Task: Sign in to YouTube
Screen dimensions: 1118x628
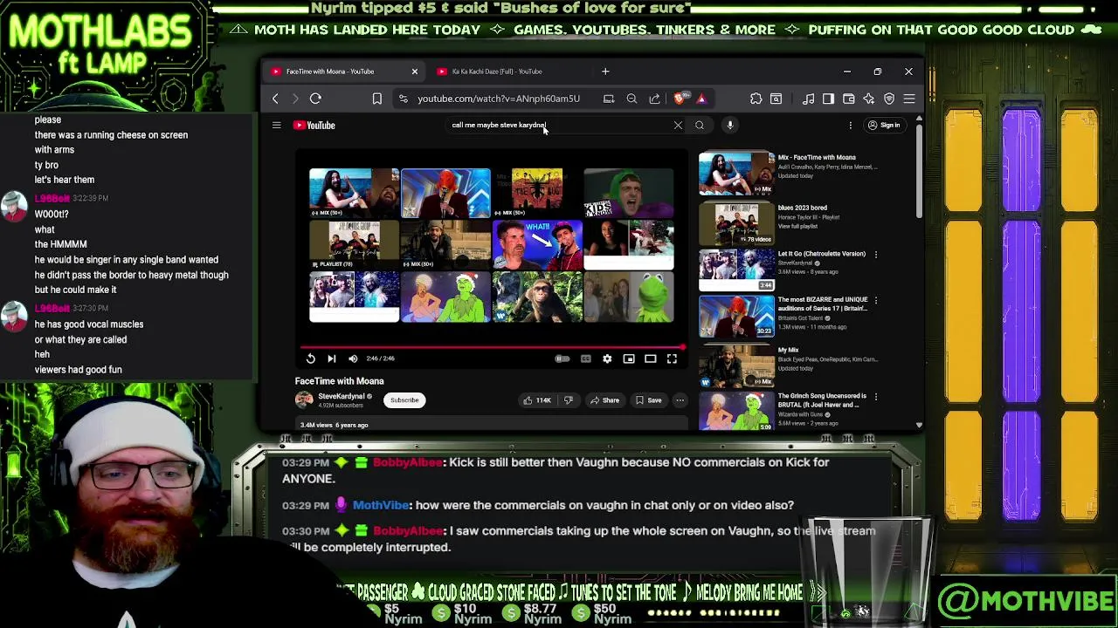Action: pyautogui.click(x=883, y=125)
